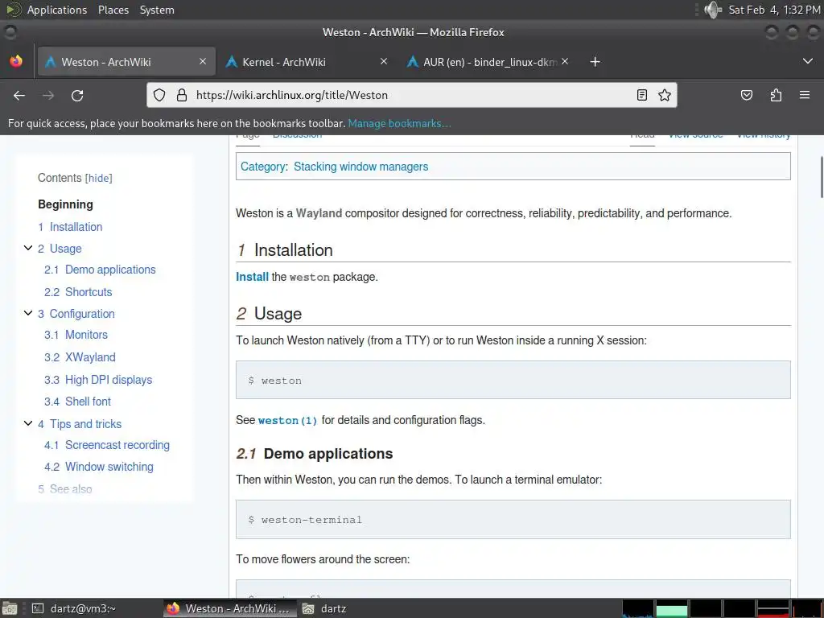Image resolution: width=824 pixels, height=618 pixels.
Task: Open a new tab with plus button
Action: click(x=595, y=62)
